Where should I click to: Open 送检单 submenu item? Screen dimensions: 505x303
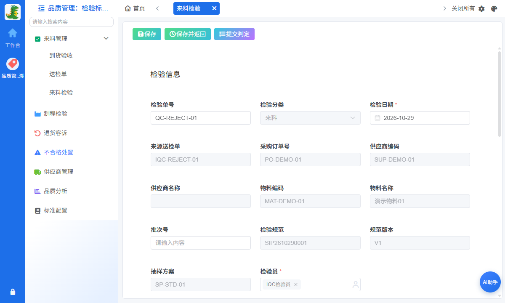point(58,74)
